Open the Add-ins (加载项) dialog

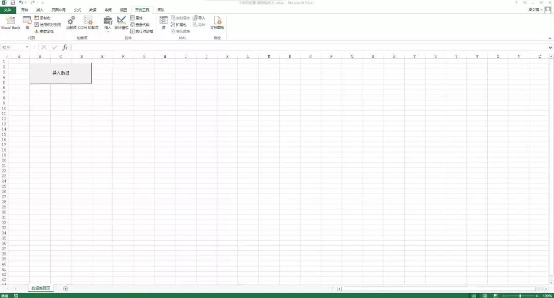click(71, 23)
